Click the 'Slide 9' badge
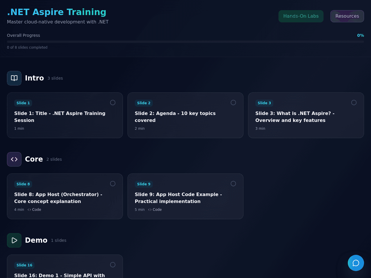This screenshot has height=278, width=371. pos(144,184)
